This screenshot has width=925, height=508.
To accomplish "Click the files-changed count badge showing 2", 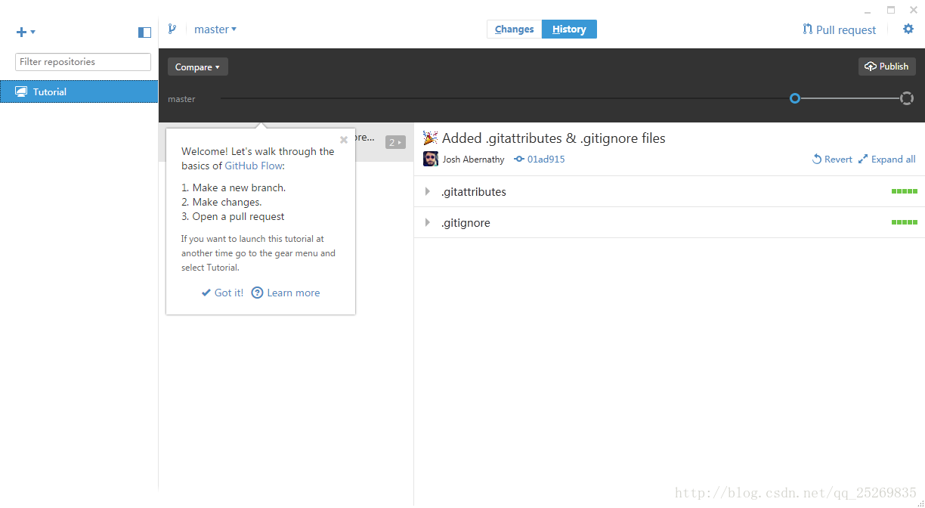I will [395, 142].
